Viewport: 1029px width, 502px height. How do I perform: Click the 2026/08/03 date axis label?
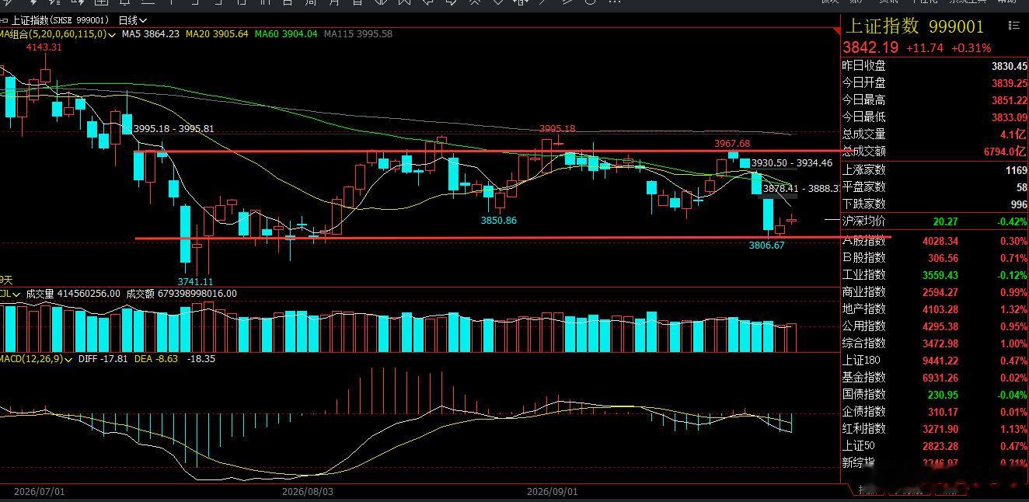tap(308, 492)
